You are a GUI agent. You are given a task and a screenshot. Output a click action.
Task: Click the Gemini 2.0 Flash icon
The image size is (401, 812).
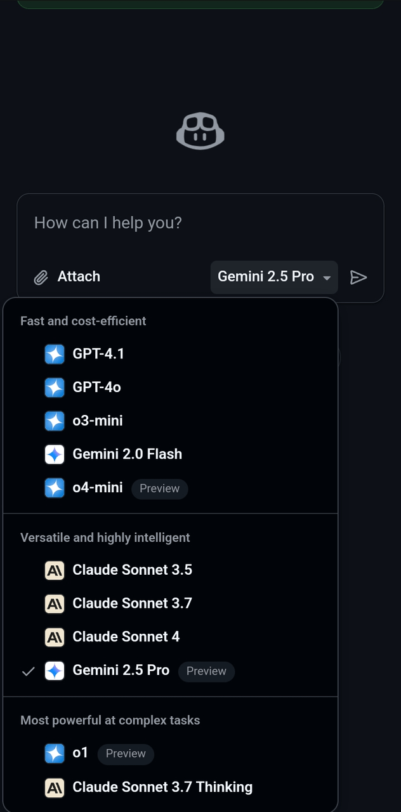coord(55,454)
